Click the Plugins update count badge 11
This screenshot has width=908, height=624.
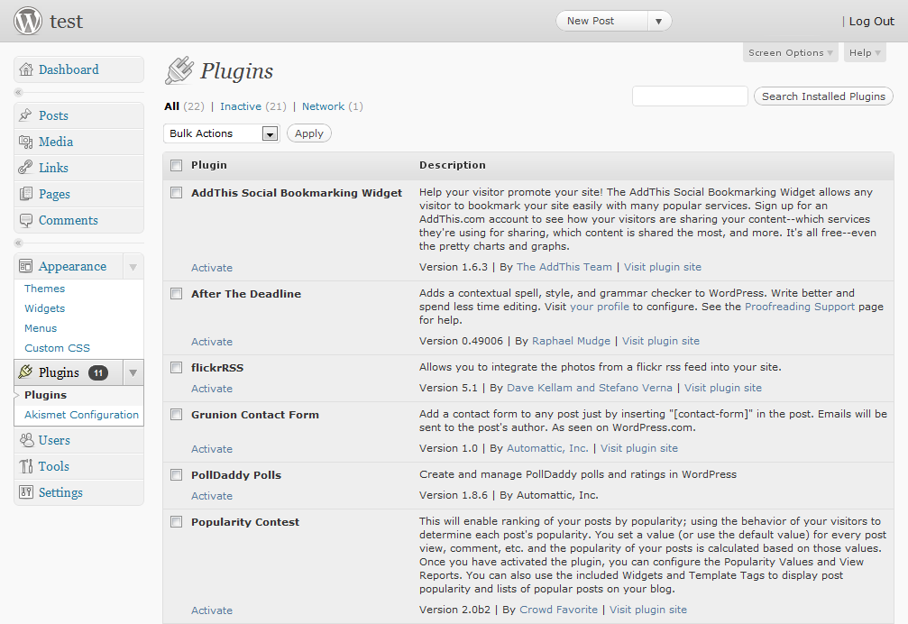[98, 372]
